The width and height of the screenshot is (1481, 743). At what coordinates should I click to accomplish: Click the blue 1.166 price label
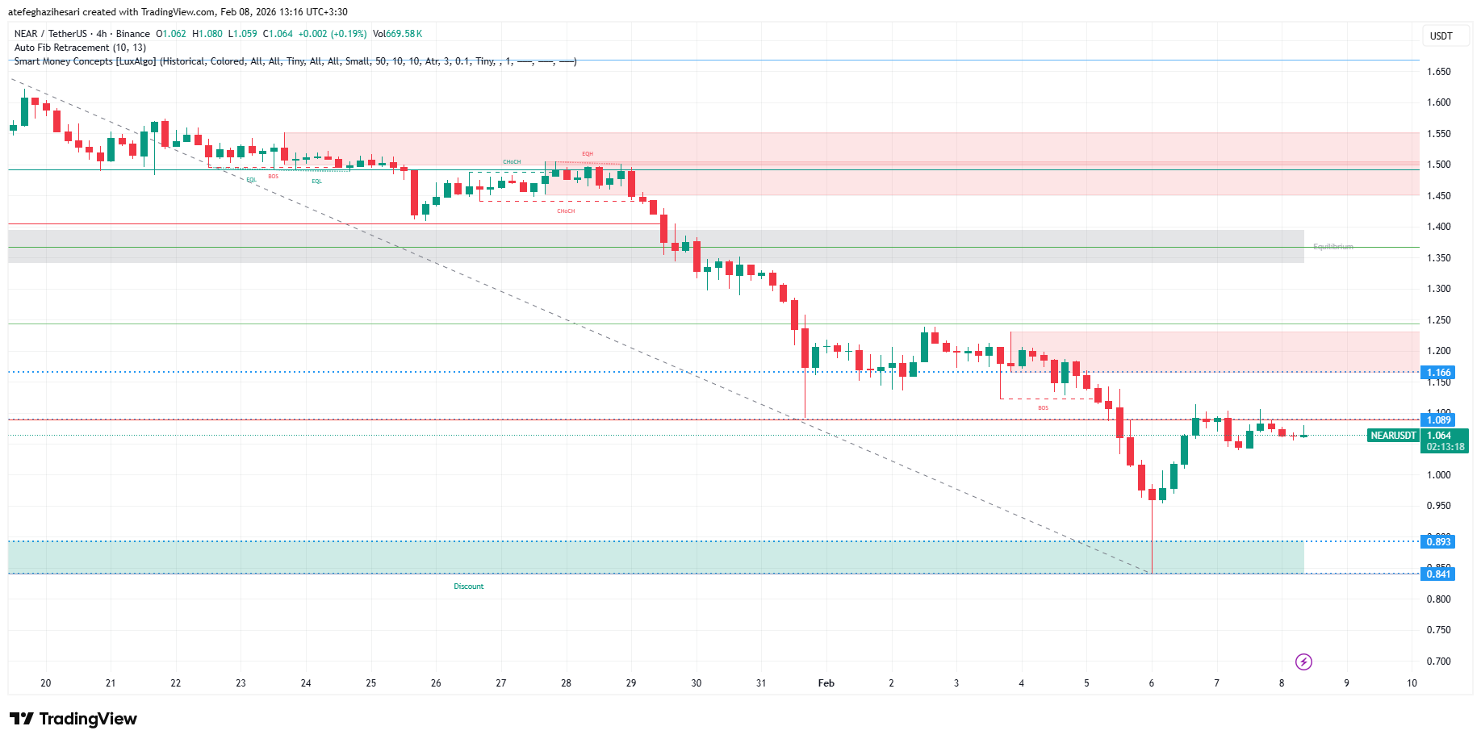(1437, 373)
